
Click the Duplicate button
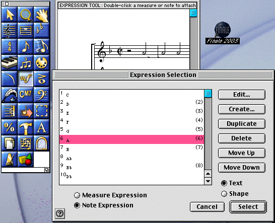click(242, 124)
